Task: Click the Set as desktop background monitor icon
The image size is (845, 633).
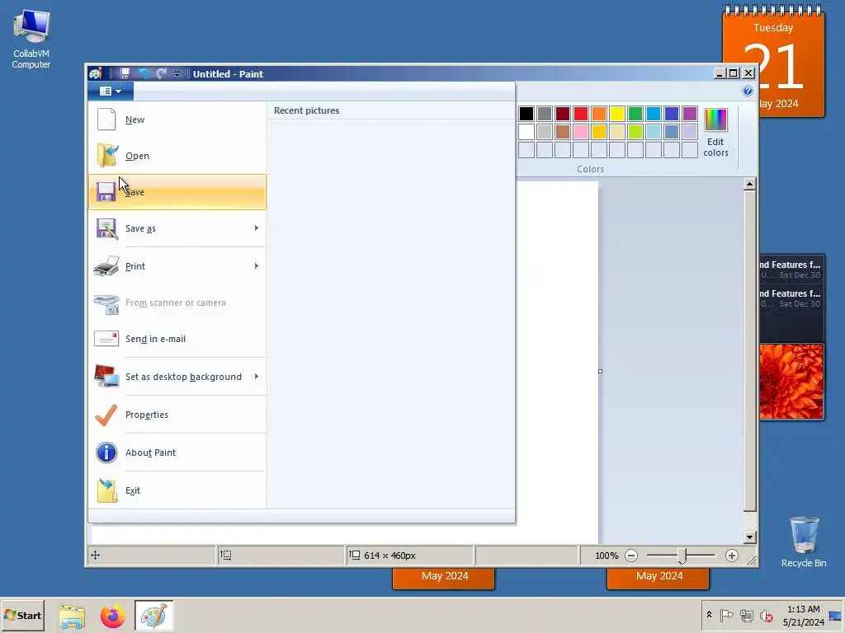Action: pyautogui.click(x=106, y=376)
